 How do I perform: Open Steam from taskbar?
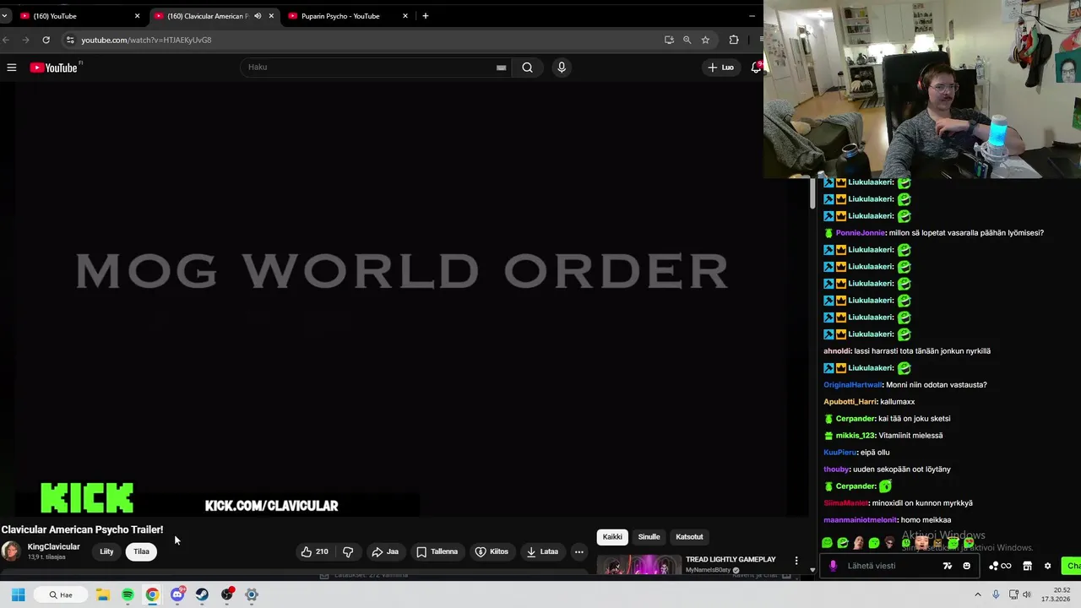pos(202,594)
